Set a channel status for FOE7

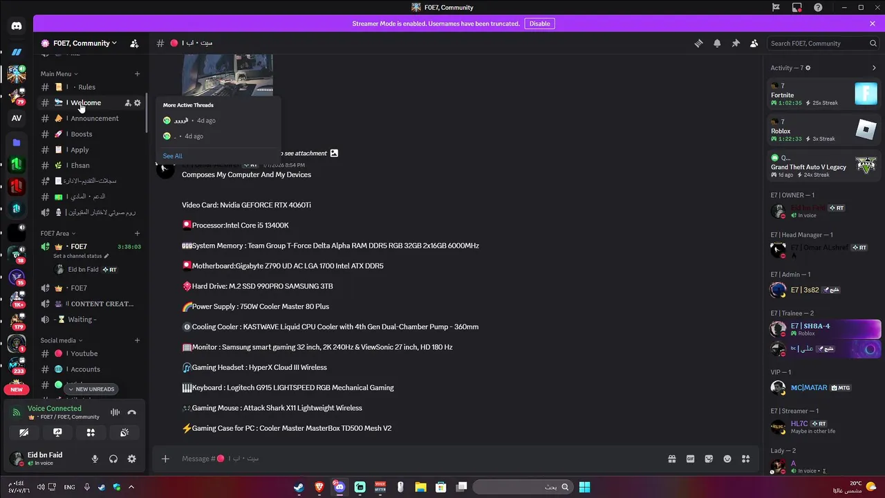tap(81, 256)
